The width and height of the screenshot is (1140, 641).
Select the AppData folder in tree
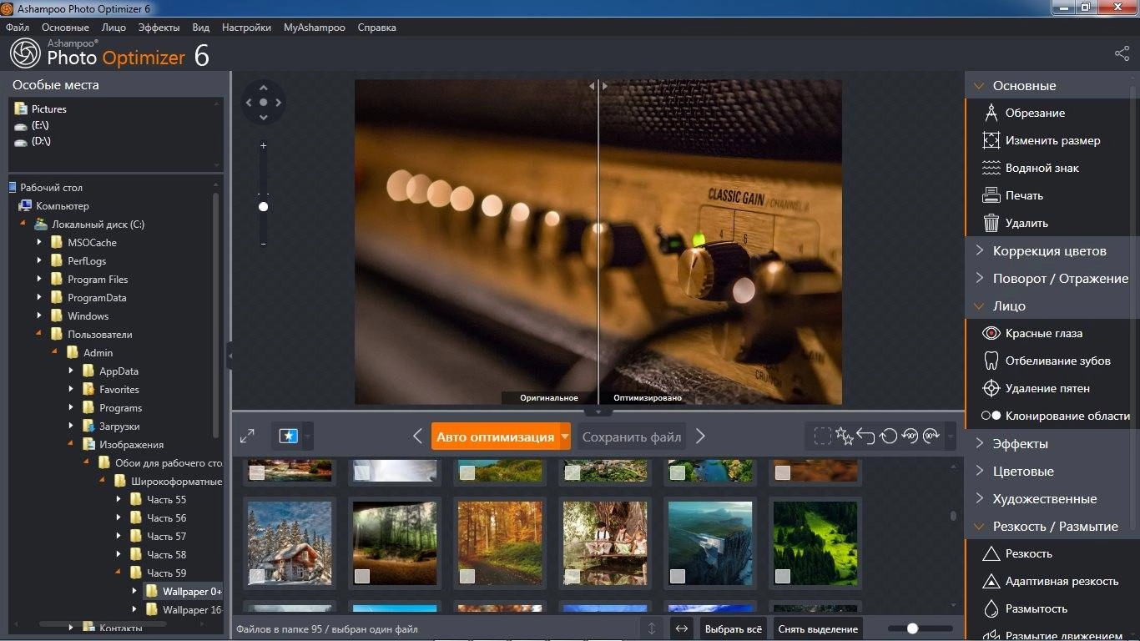119,371
